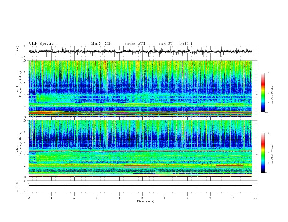Click the ch.2 spectrogram panel
Viewport: 288px width, 222px height.
pyautogui.click(x=140, y=149)
